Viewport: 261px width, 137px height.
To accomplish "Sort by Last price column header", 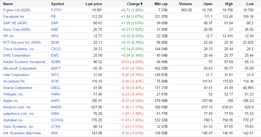I will (93, 4).
